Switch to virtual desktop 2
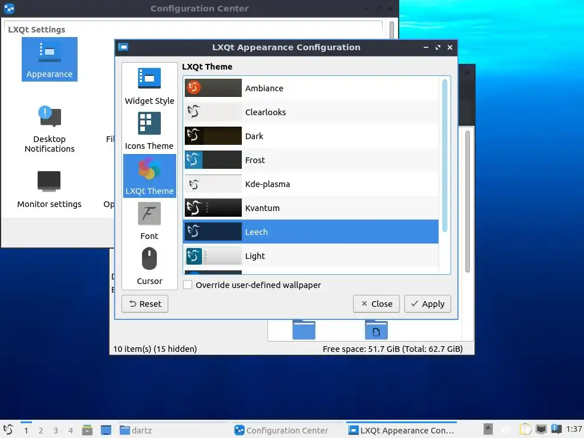 41,431
